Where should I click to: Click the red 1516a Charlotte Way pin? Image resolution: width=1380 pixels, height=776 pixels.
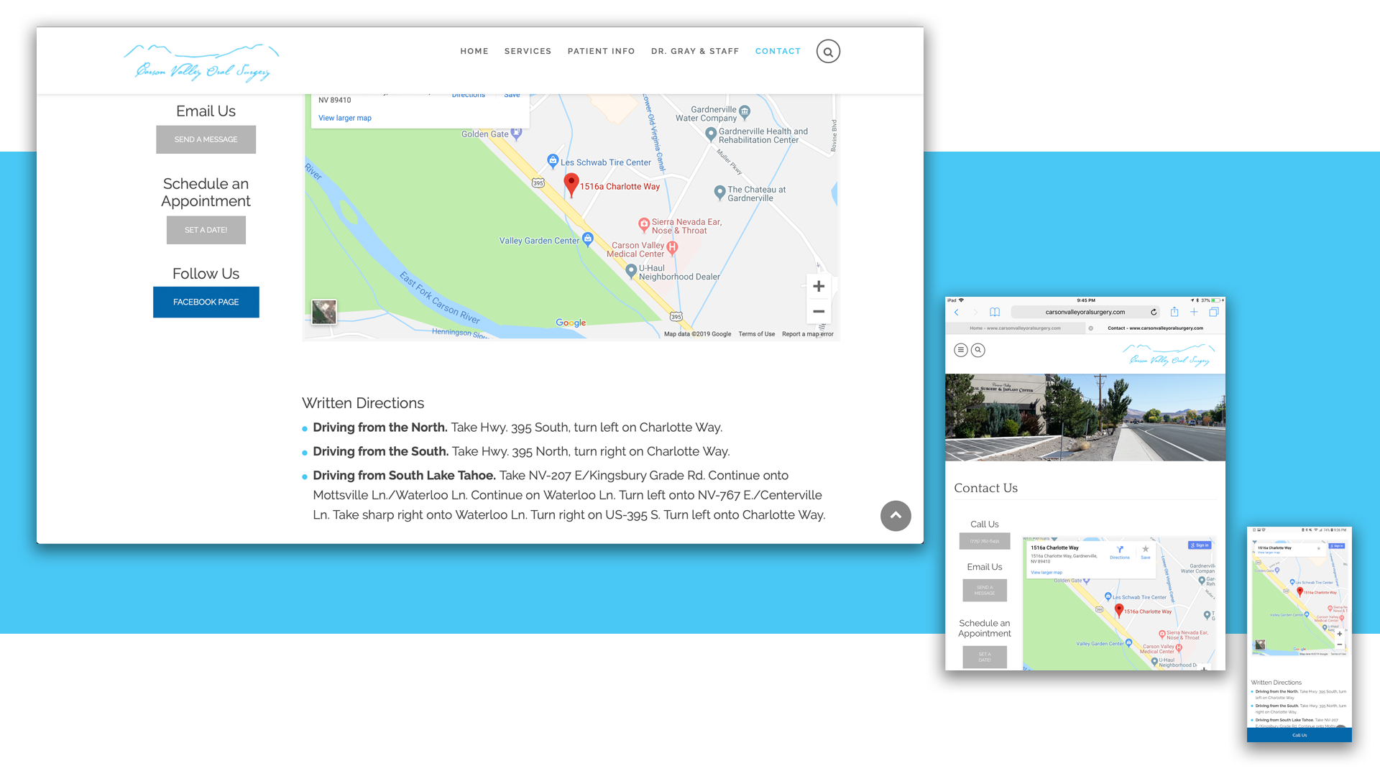571,184
